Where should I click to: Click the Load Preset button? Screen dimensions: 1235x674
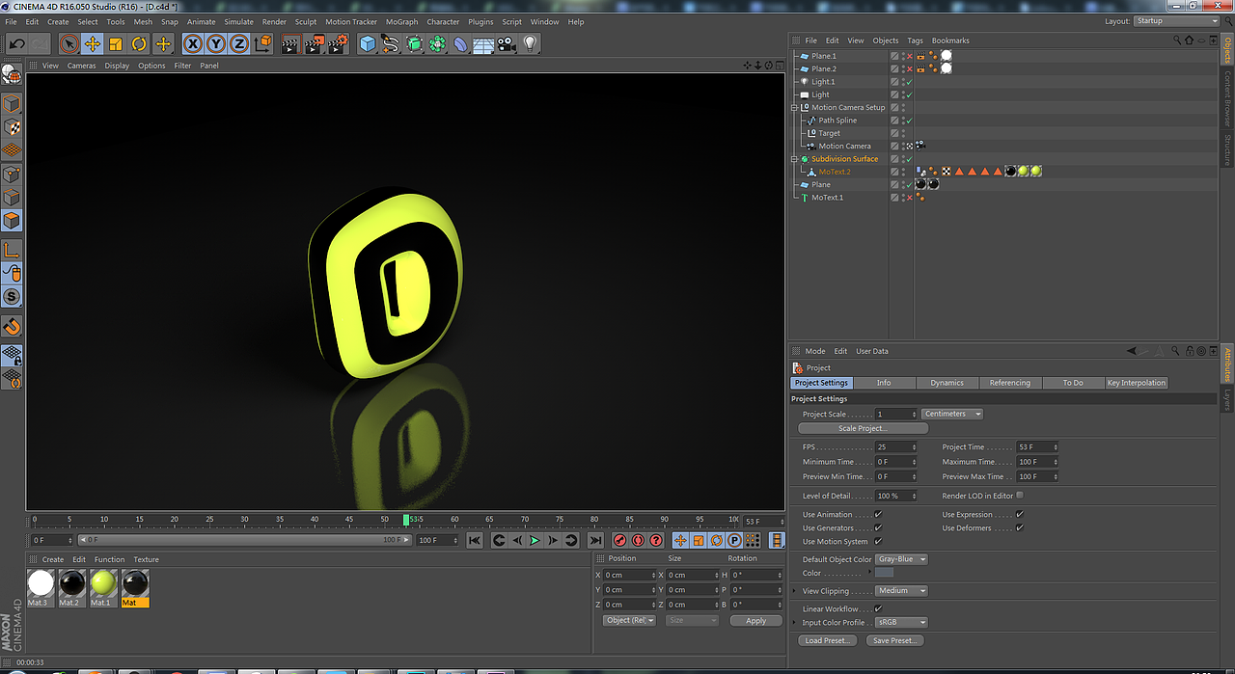coord(827,640)
